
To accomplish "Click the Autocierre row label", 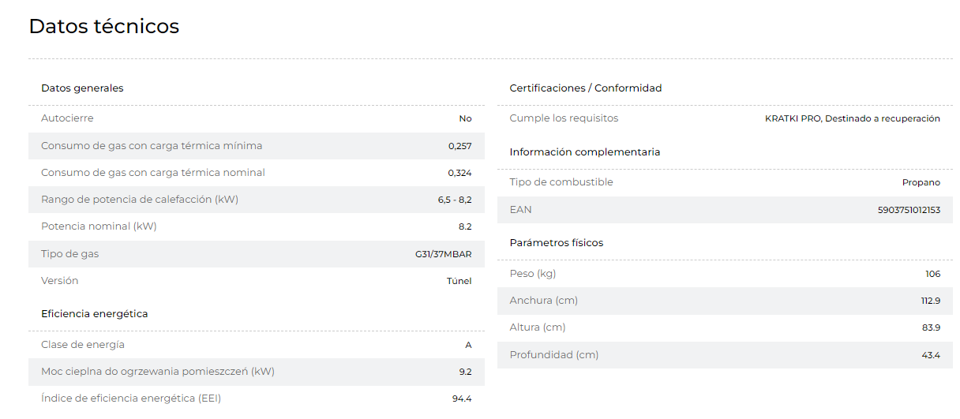I will coord(67,118).
